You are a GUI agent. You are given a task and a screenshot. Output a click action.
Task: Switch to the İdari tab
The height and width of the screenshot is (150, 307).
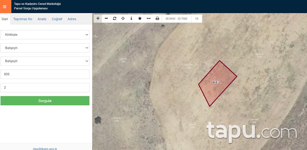5,19
